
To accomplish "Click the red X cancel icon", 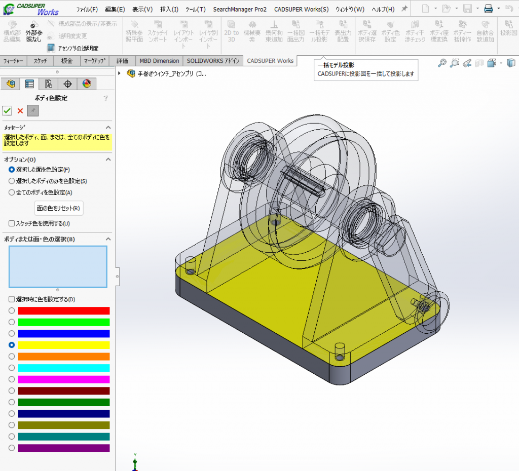I will coord(20,111).
